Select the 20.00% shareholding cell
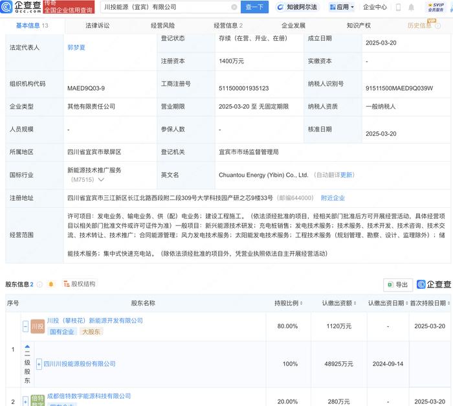Image resolution: width=453 pixels, height=406 pixels. click(x=287, y=401)
